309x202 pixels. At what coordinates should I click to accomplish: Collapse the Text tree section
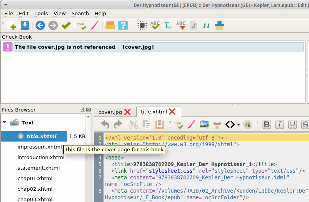[5, 122]
